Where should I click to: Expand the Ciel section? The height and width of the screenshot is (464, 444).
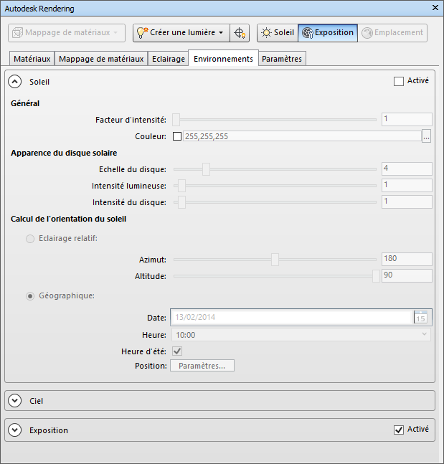pos(15,401)
